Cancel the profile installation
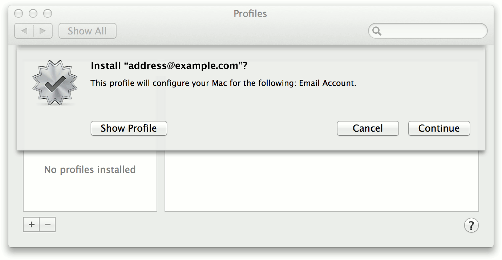This screenshot has width=502, height=260. tap(368, 128)
